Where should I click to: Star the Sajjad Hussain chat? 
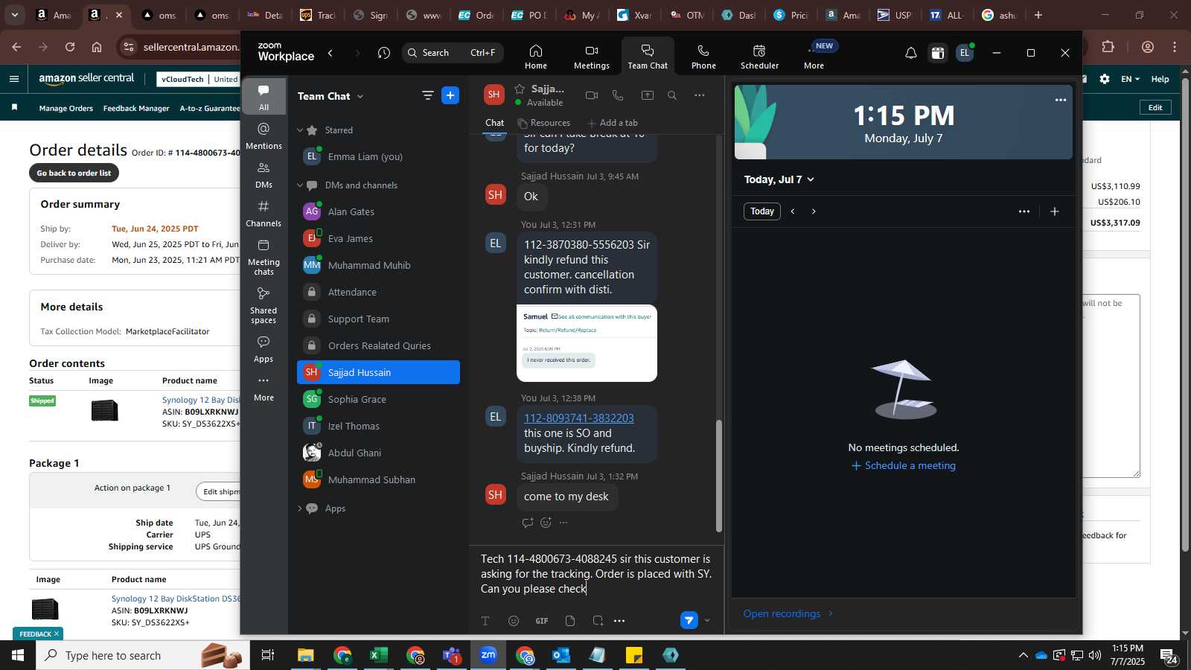[520, 89]
